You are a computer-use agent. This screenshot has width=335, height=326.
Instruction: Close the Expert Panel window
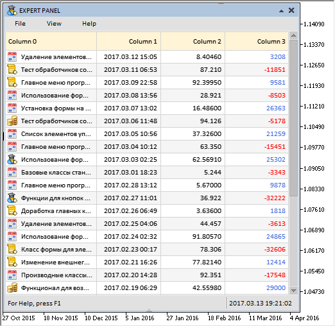(x=291, y=10)
